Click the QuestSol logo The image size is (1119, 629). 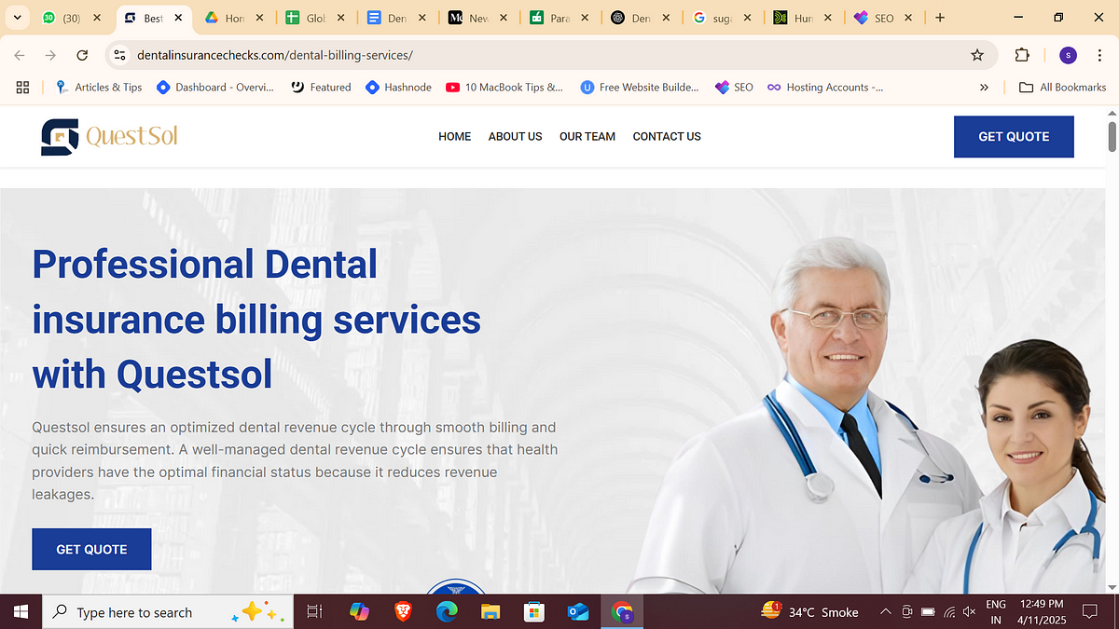(x=108, y=136)
